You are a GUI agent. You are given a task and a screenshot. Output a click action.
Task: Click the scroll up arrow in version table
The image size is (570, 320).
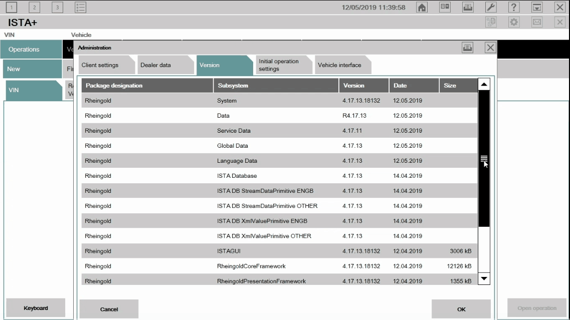pos(484,85)
